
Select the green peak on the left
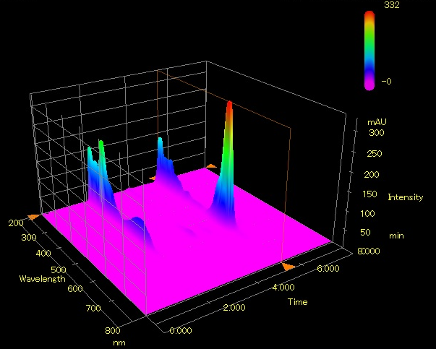[x=102, y=143]
